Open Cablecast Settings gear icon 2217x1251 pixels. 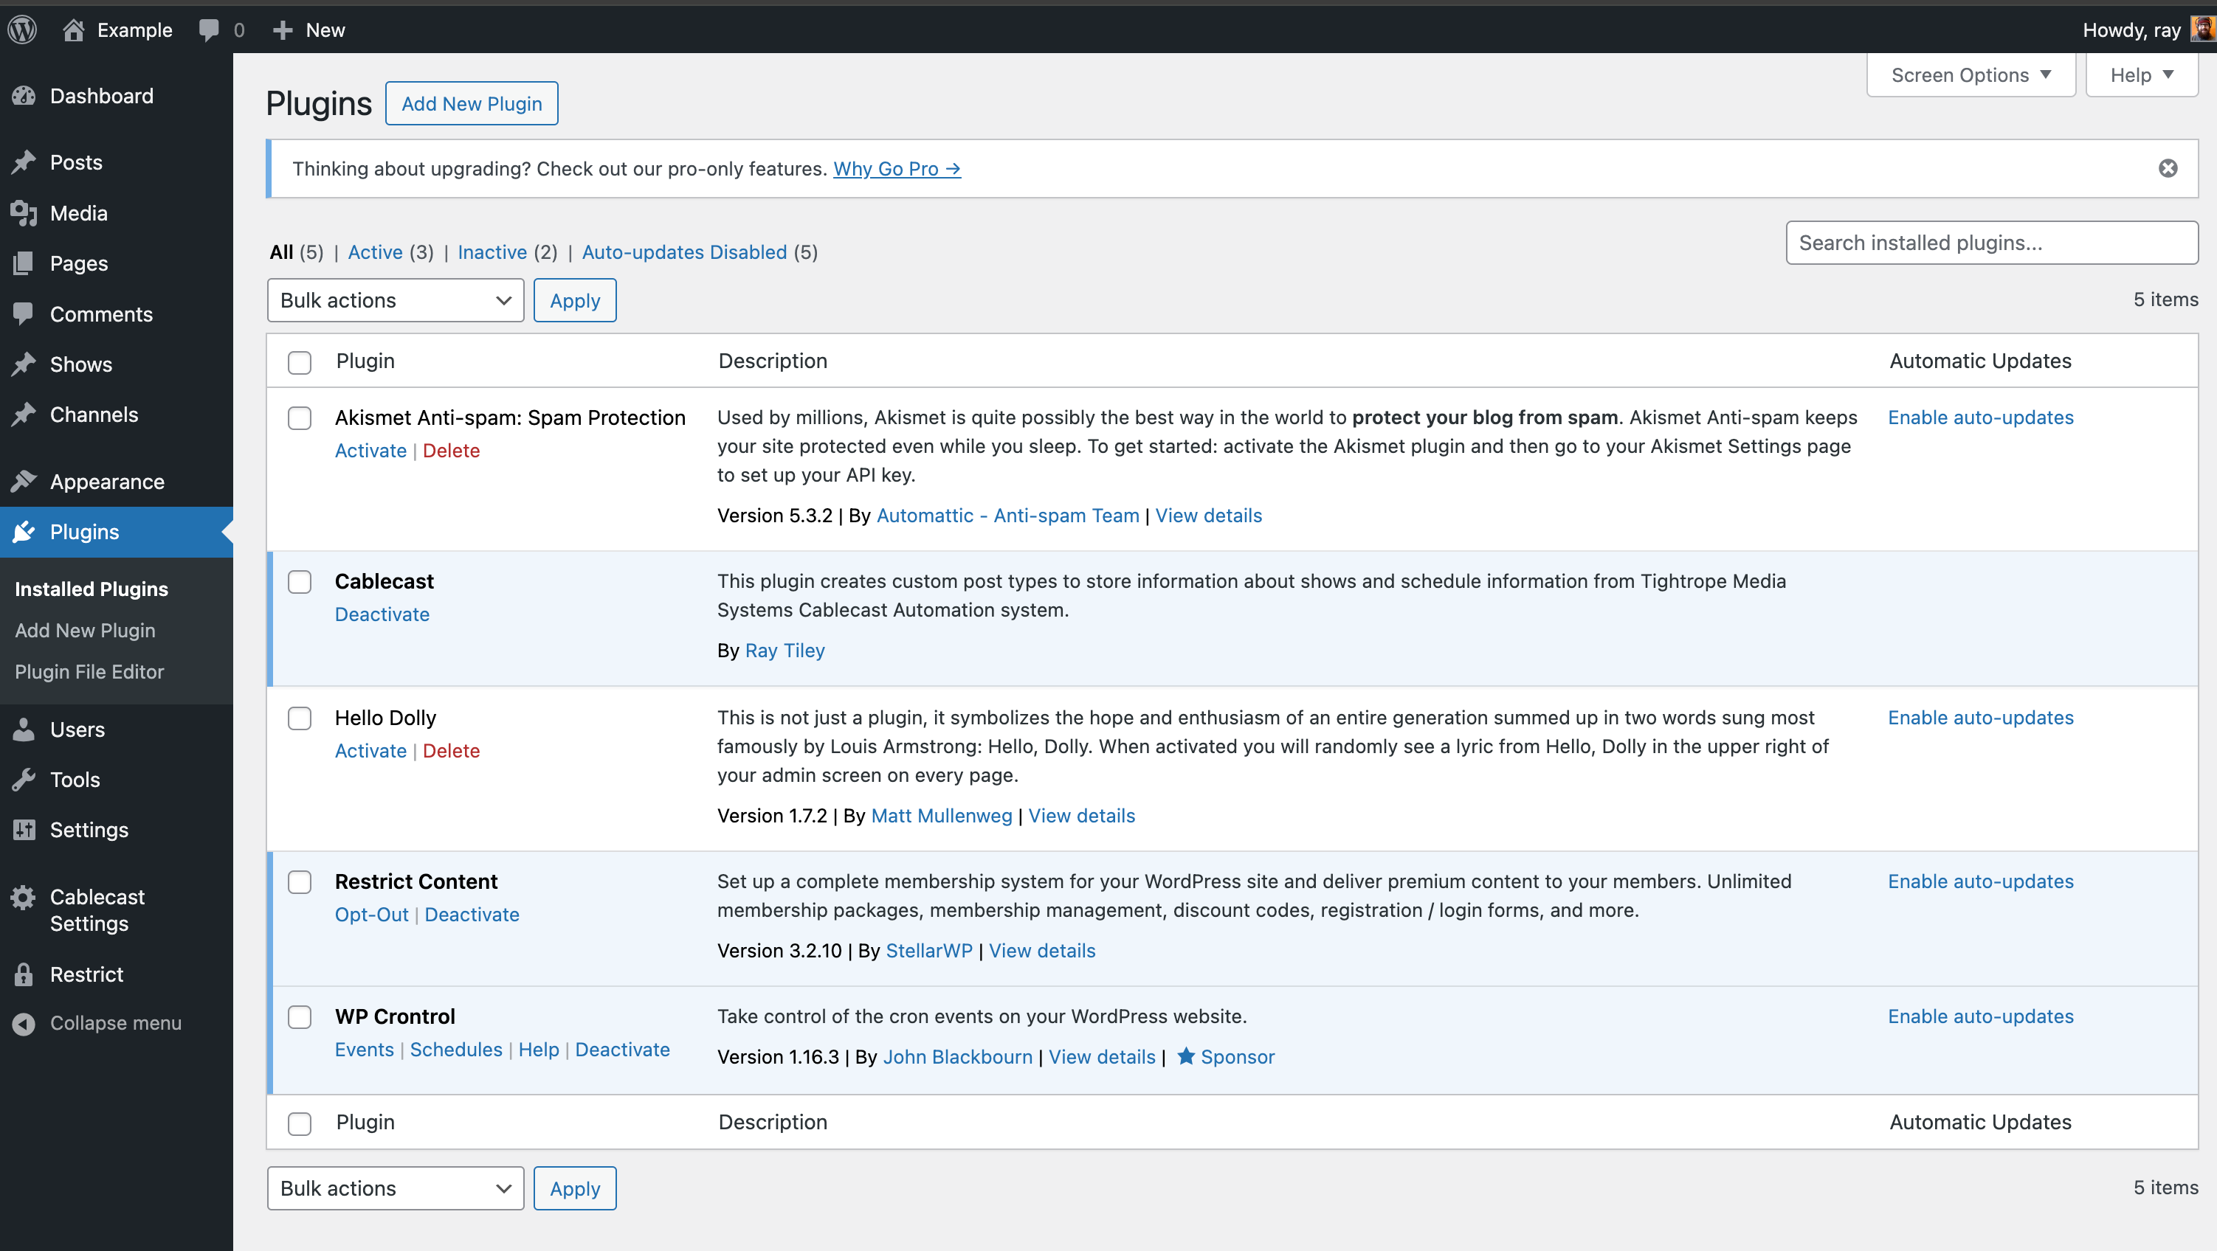(x=24, y=898)
